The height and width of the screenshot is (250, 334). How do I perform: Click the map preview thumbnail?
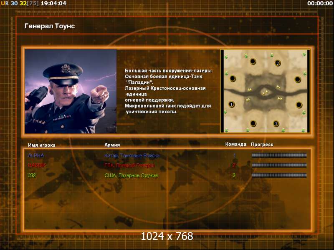(265, 91)
